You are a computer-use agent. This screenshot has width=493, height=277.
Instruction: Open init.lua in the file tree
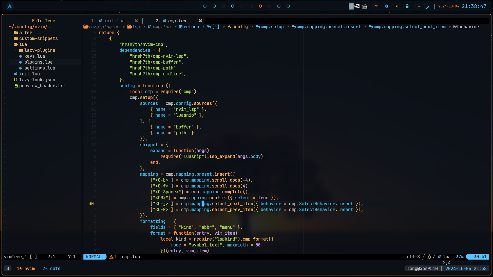30,74
